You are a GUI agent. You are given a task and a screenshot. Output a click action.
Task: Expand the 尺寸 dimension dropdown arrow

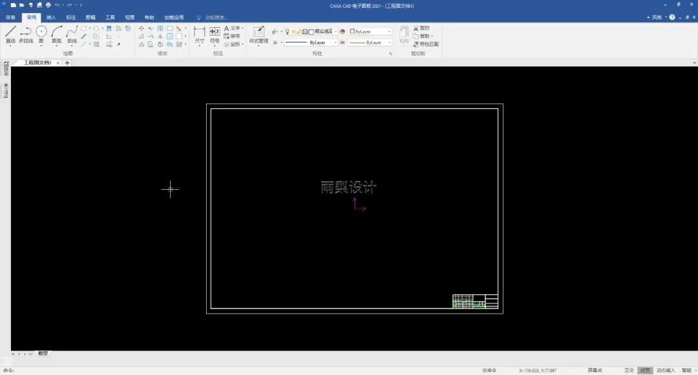click(200, 46)
